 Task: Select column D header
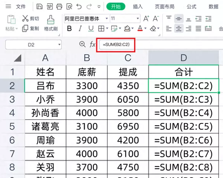184,58
